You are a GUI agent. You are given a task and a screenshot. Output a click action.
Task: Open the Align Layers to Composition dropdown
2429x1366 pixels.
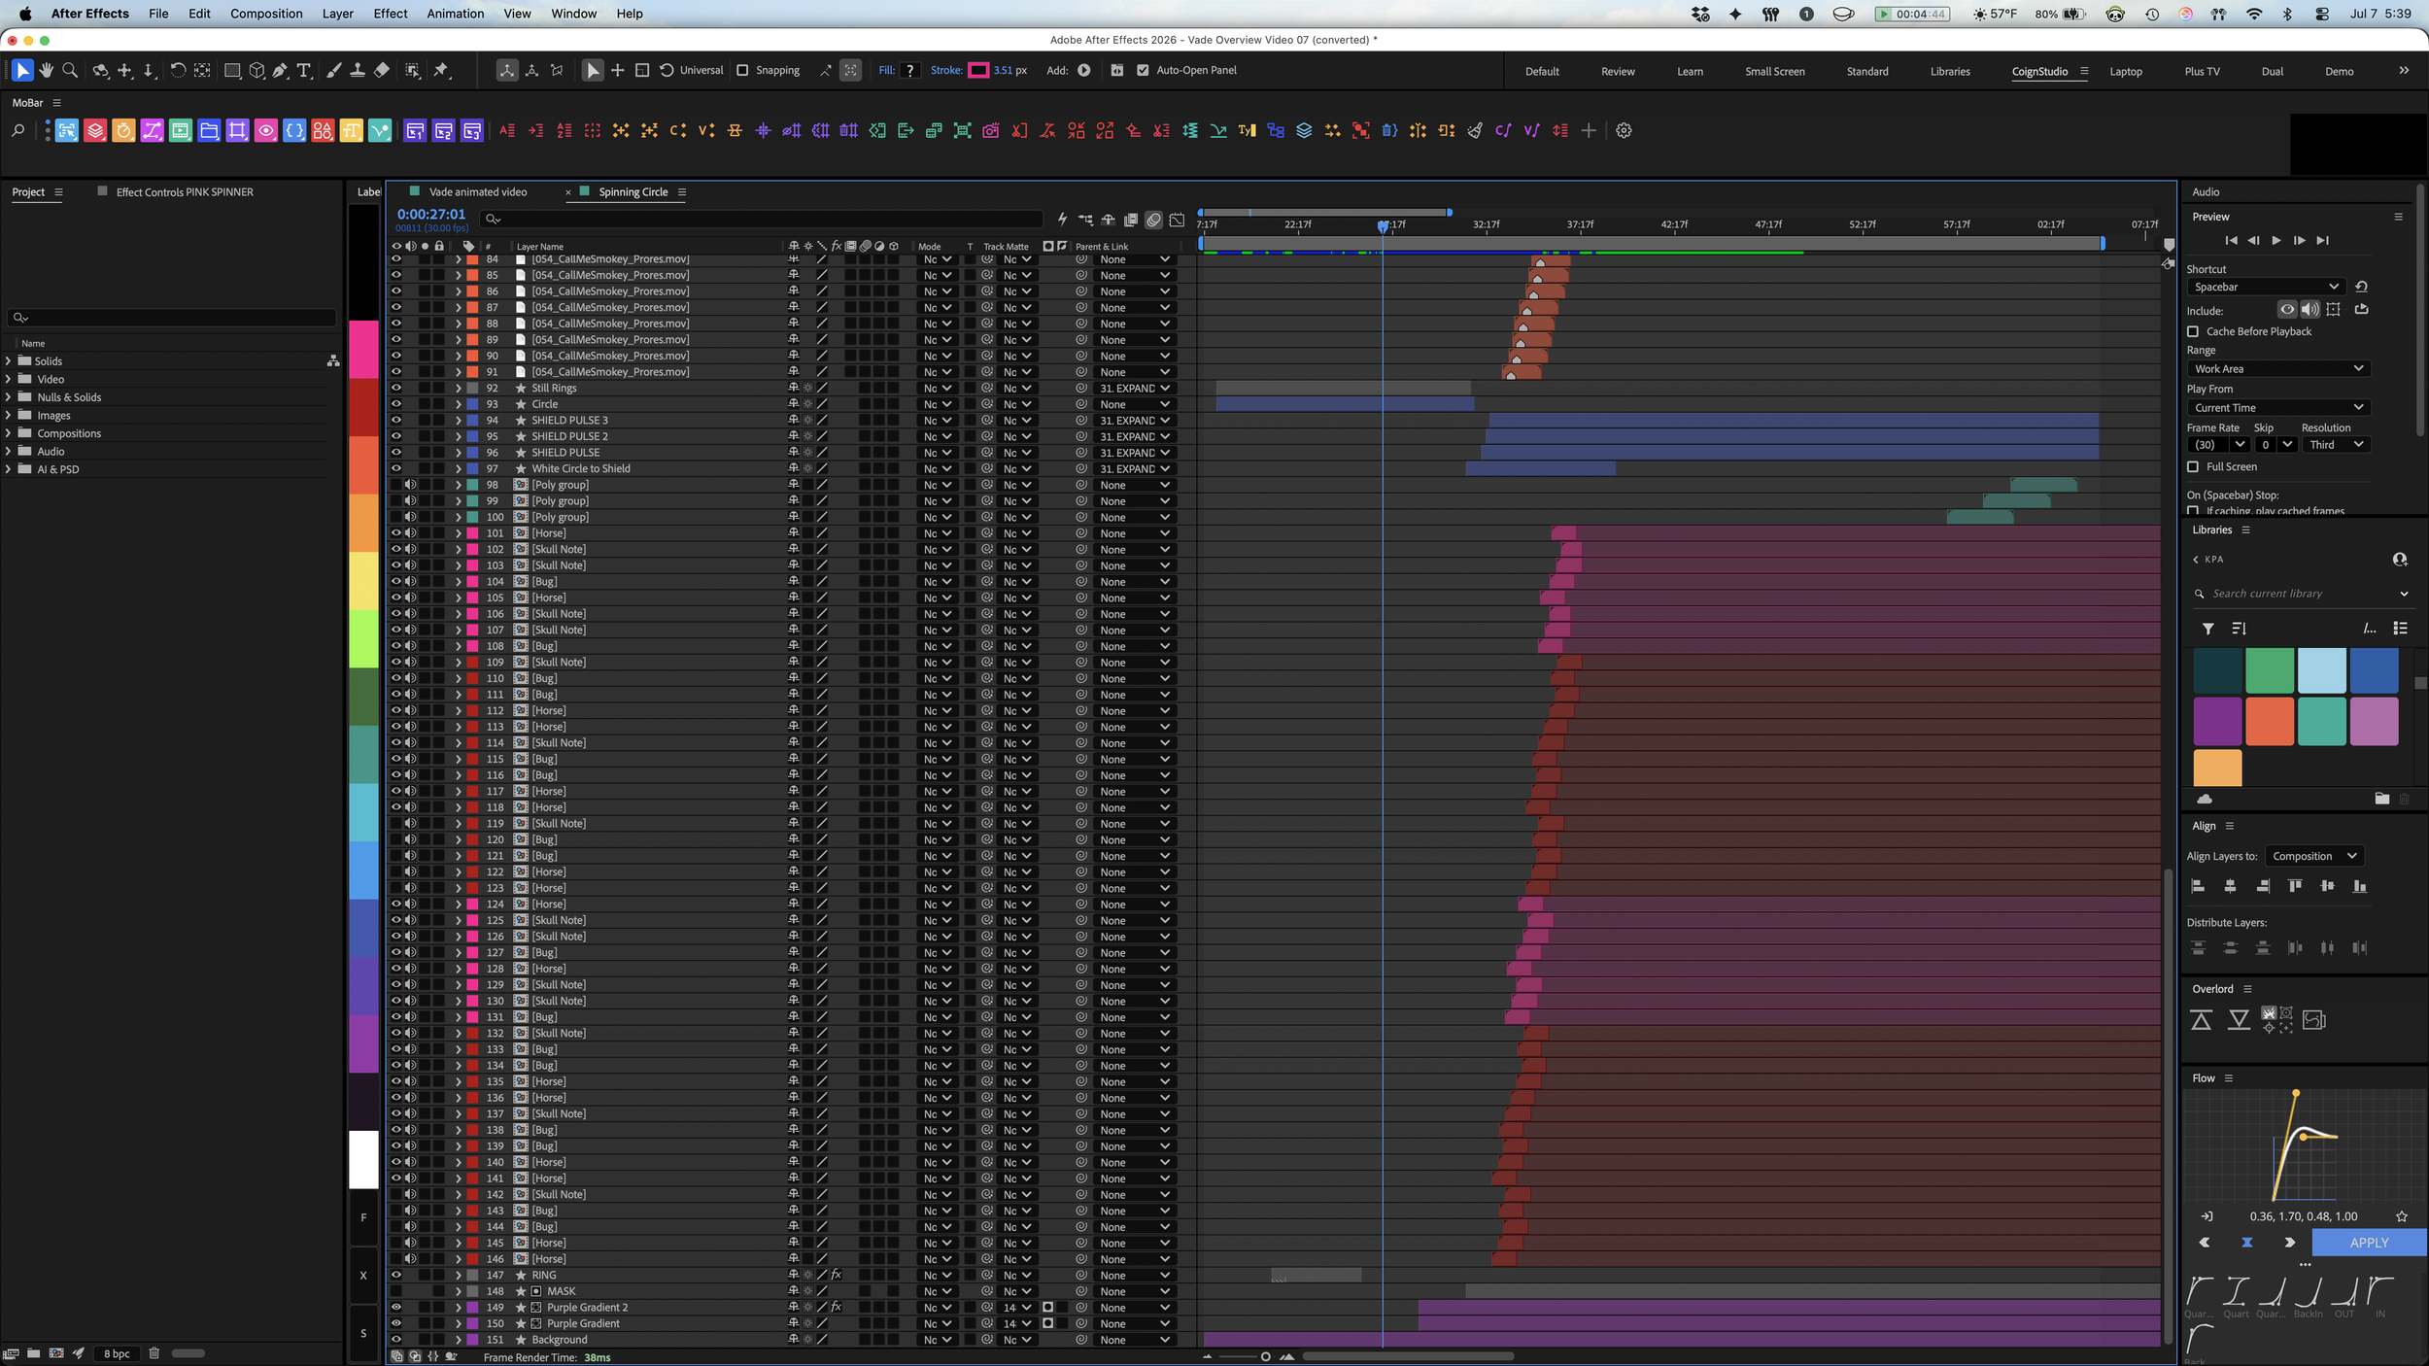pyautogui.click(x=2314, y=857)
